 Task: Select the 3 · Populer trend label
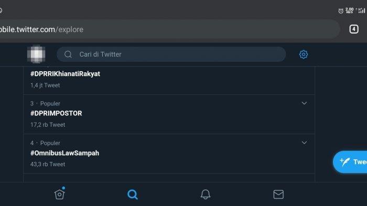[45, 103]
